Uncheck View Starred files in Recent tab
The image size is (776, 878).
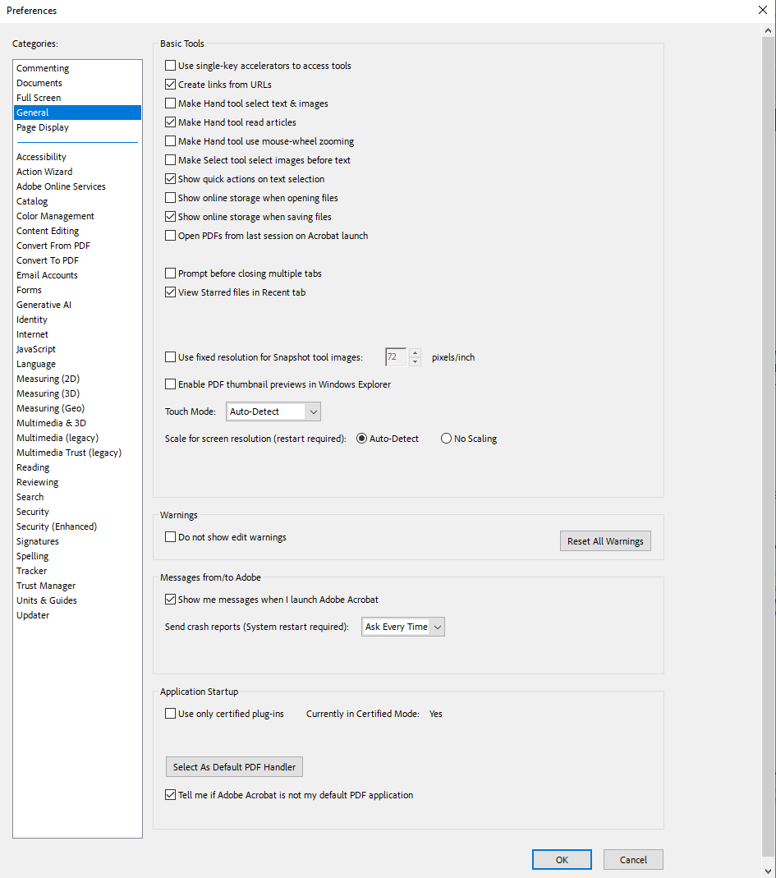[x=170, y=292]
